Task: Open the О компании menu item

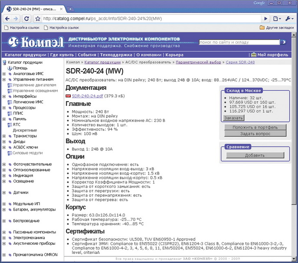Action: (149, 55)
